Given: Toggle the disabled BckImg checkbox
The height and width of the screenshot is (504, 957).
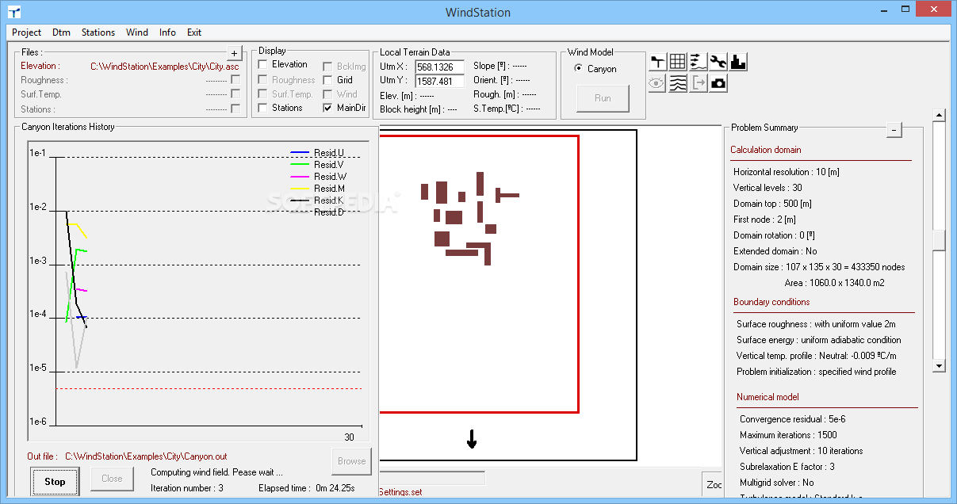Looking at the screenshot, I should point(328,67).
